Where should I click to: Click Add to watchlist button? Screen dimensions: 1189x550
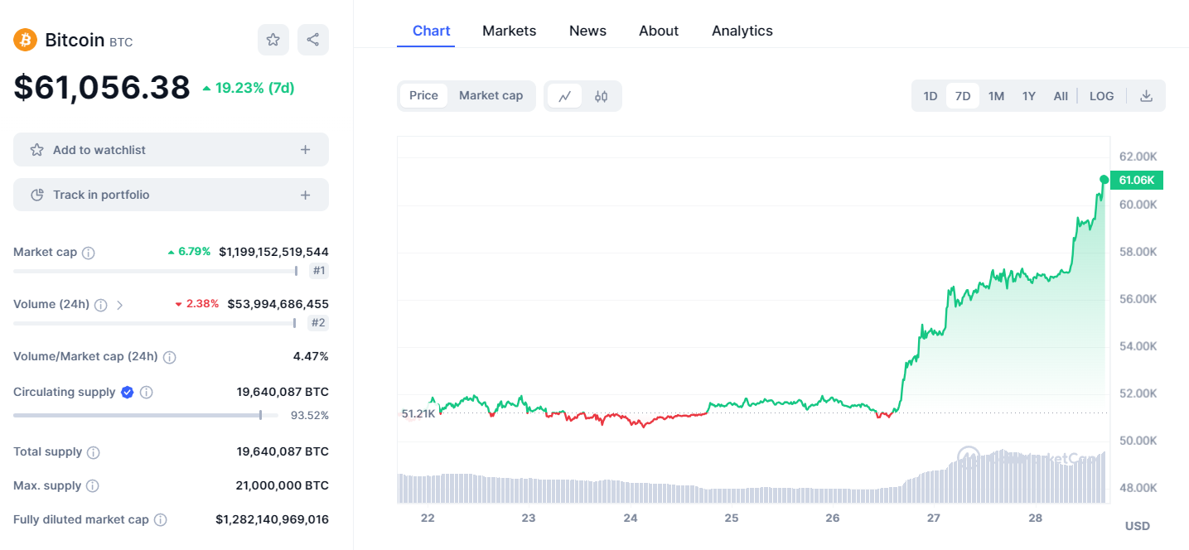click(171, 150)
